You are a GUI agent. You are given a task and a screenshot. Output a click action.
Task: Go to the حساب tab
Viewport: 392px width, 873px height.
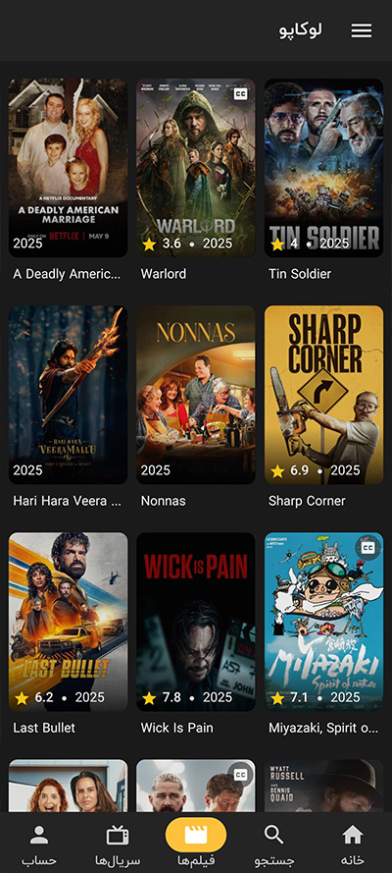39,861
